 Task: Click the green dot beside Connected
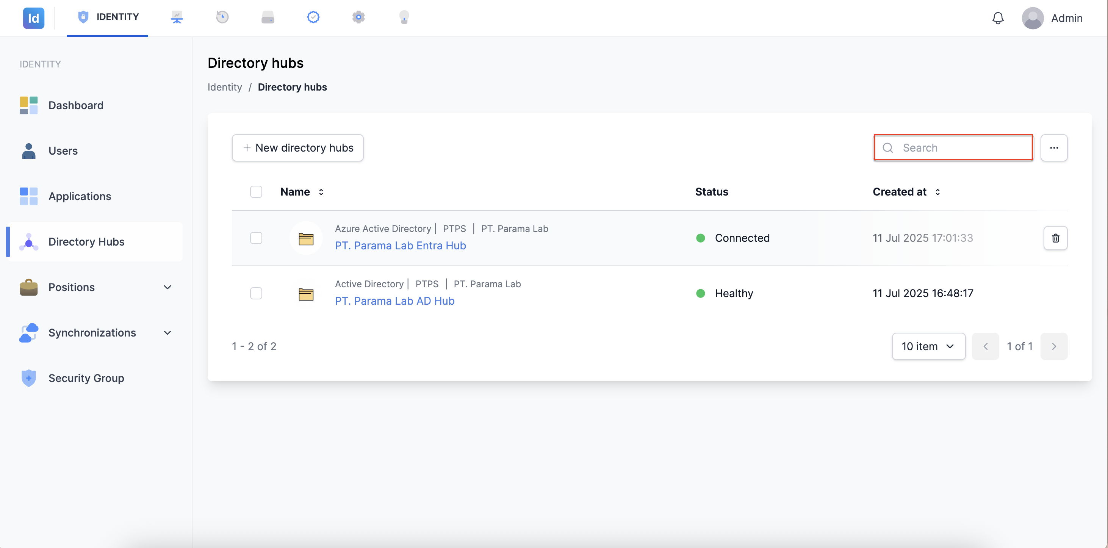(x=701, y=238)
